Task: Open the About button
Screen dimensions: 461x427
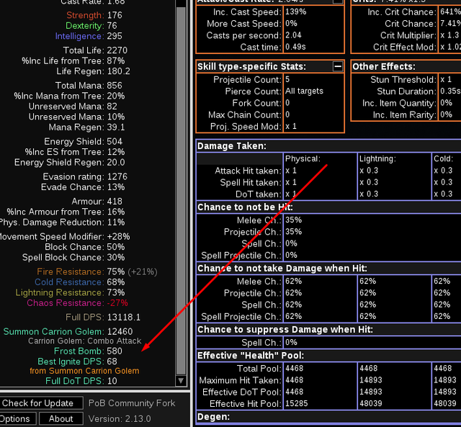Action: [x=61, y=418]
